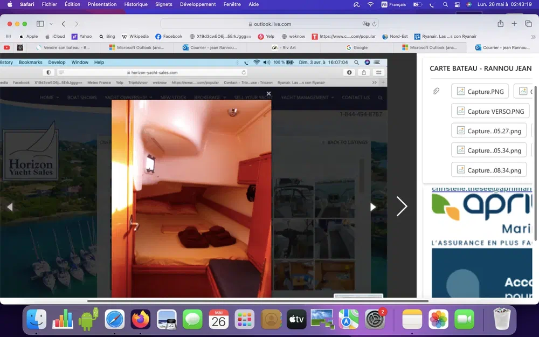
Task: Reload the page from the address bar
Action: (x=375, y=24)
